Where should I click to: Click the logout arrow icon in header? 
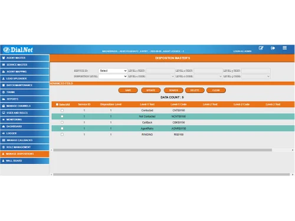tap(273, 48)
